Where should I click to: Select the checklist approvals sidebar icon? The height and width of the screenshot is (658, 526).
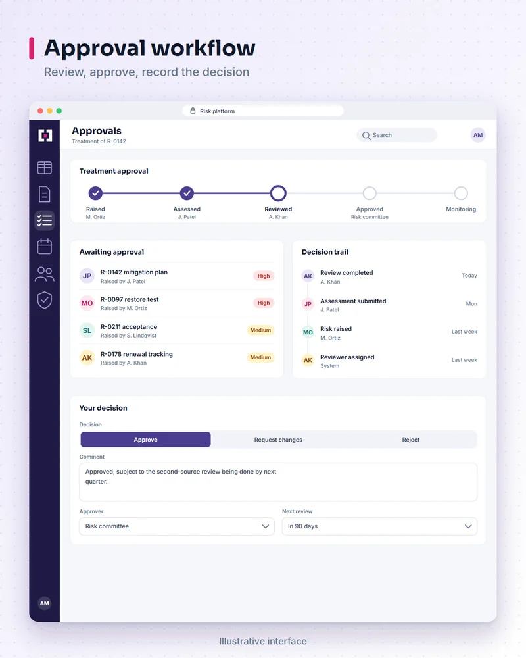45,220
